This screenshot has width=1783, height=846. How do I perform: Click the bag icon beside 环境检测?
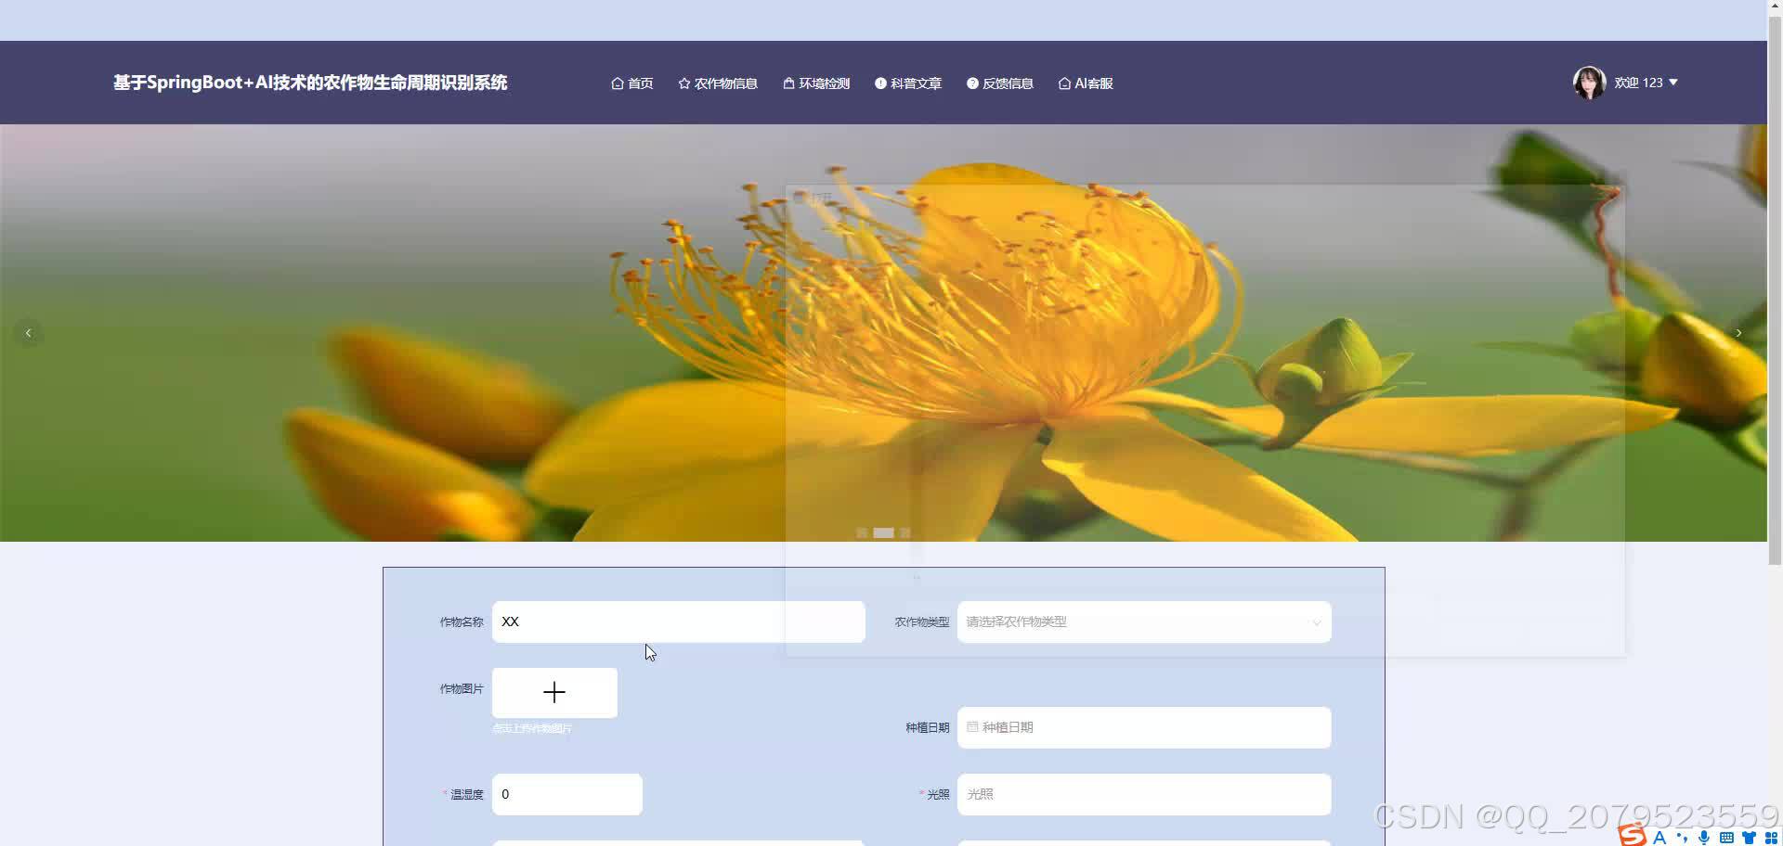click(787, 83)
